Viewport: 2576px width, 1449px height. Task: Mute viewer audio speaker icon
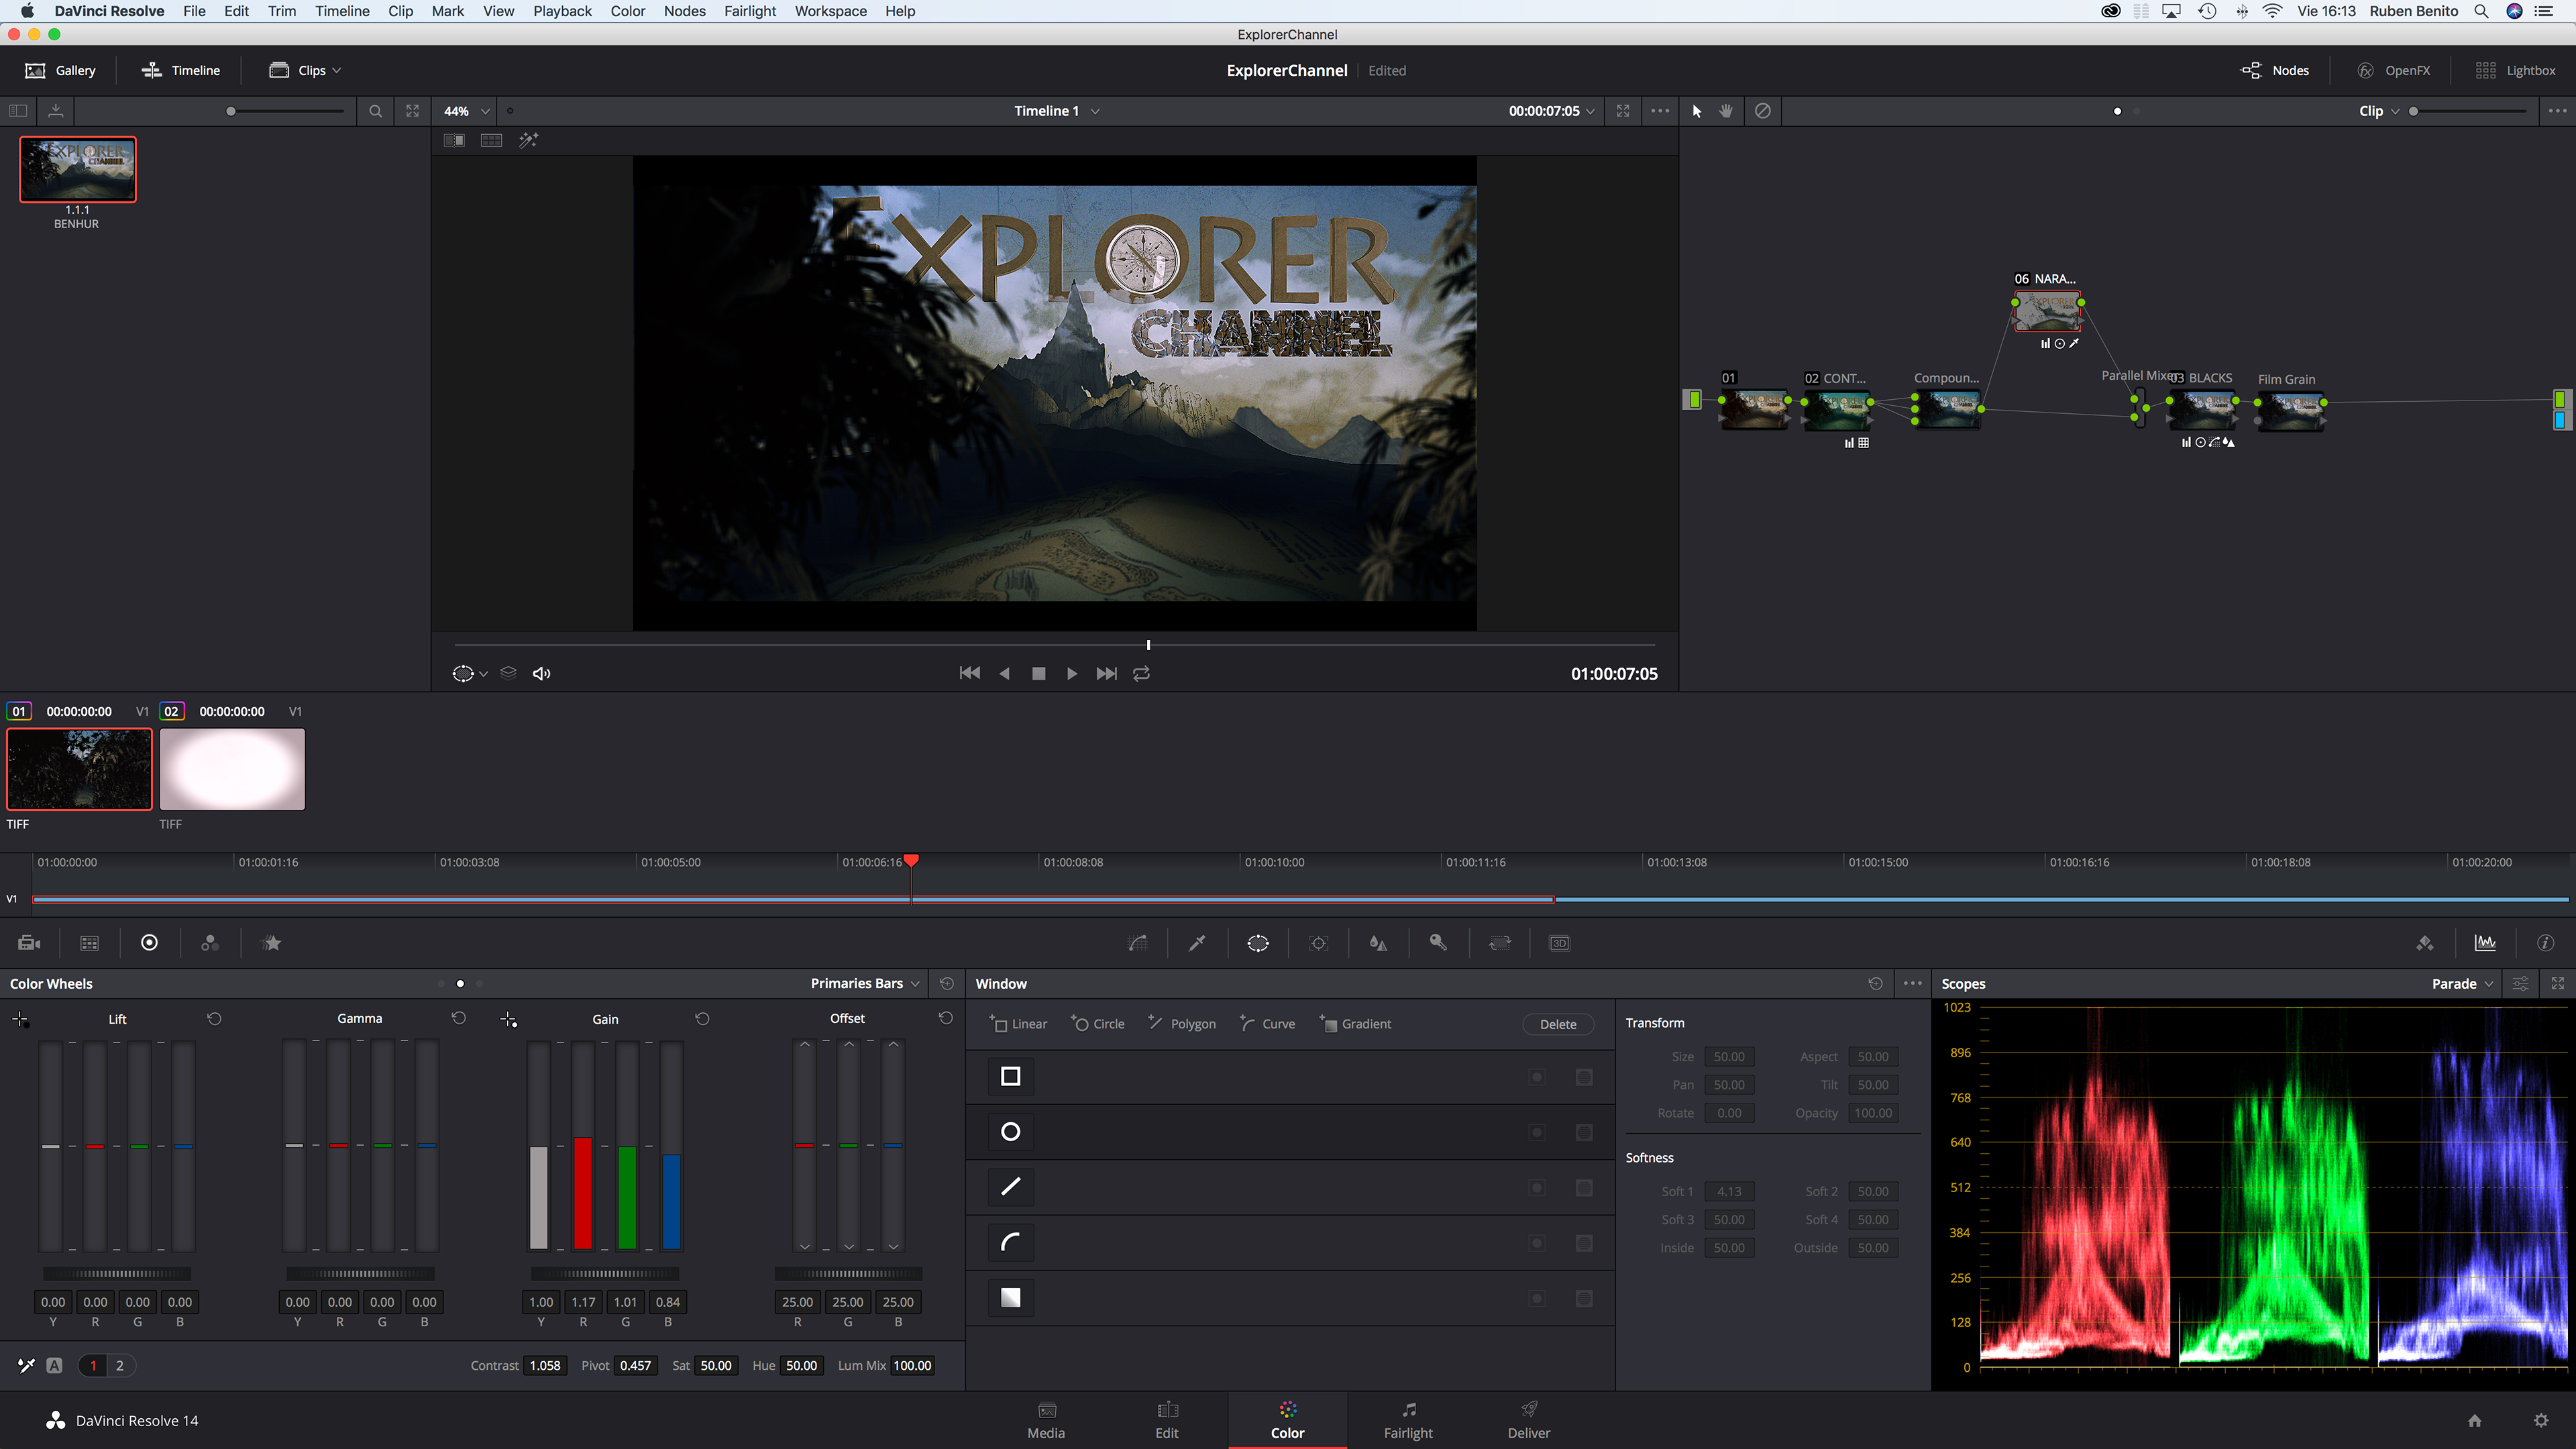(541, 674)
